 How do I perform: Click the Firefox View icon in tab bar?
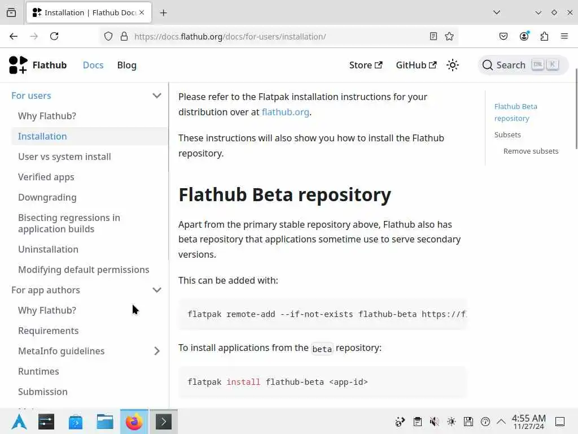coord(11,12)
